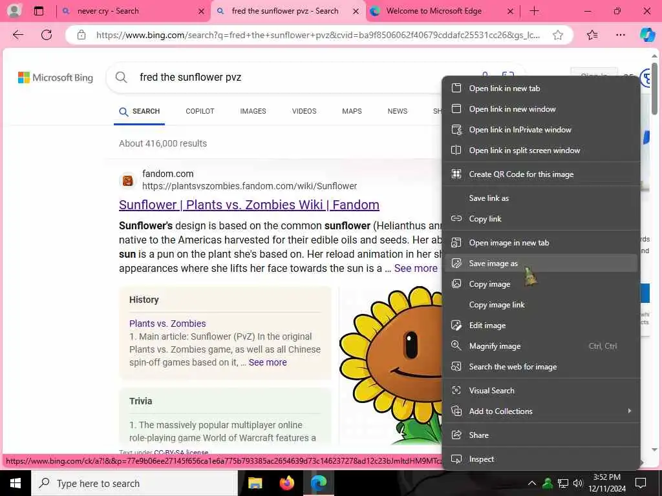
Task: Open tab actions menu icon
Action: point(38,11)
